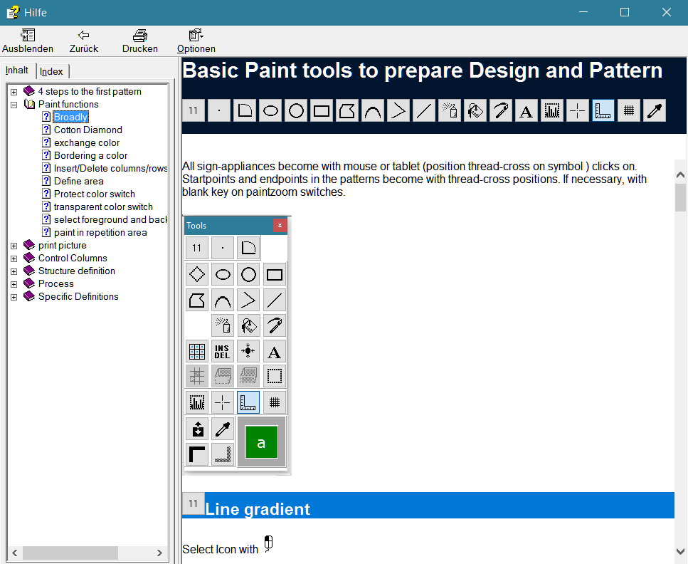
Task: Open the Optionen toolbar menu
Action: pos(196,36)
